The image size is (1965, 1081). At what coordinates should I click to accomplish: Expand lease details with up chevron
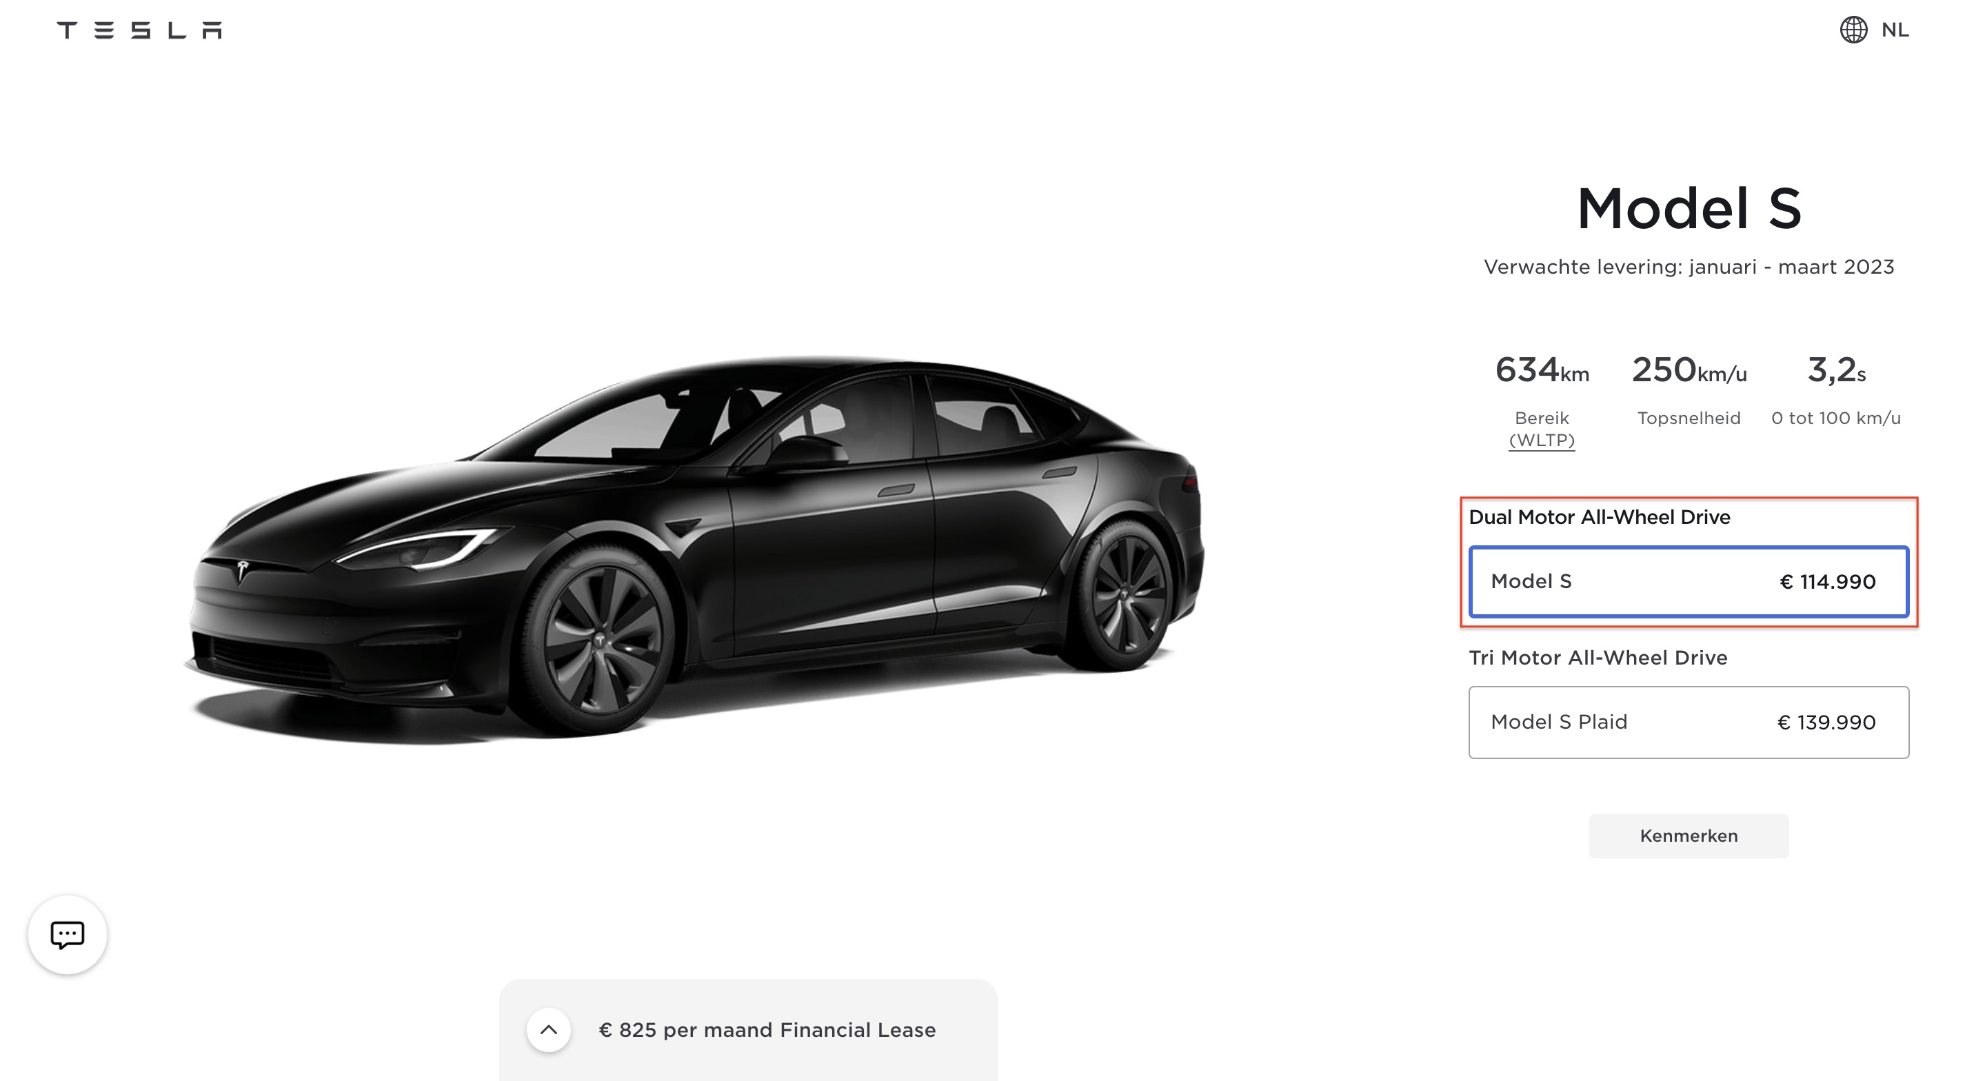click(548, 1030)
